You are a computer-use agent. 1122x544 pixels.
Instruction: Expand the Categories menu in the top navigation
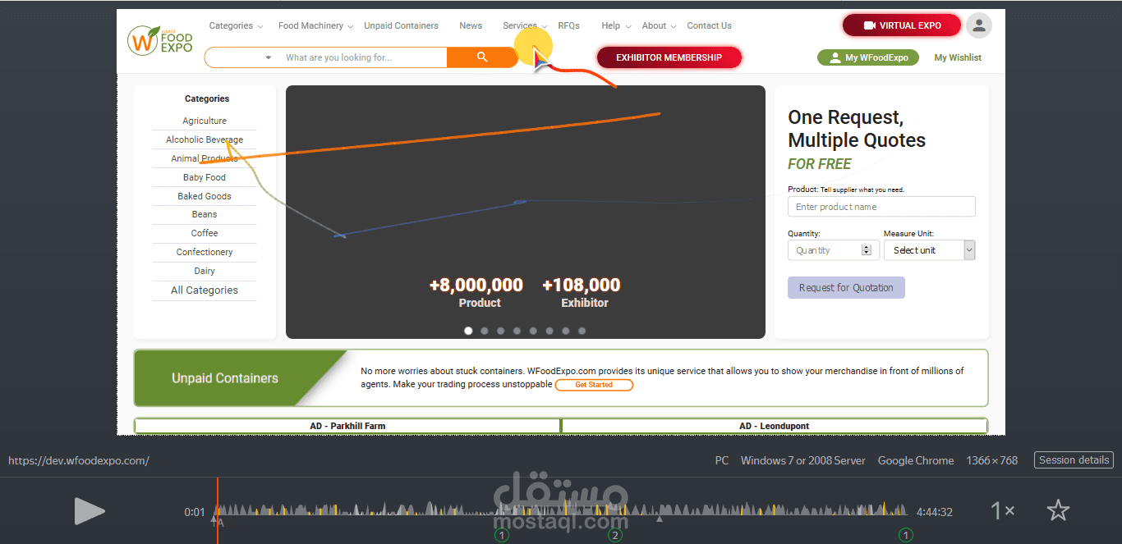coord(236,25)
